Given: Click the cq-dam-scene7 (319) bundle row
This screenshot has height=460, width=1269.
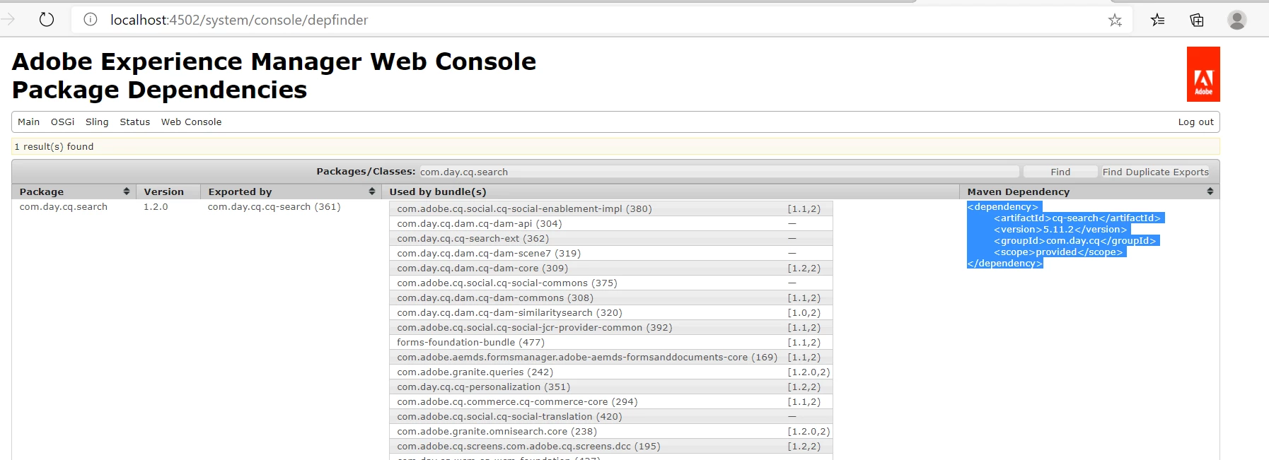Looking at the screenshot, I should (611, 253).
